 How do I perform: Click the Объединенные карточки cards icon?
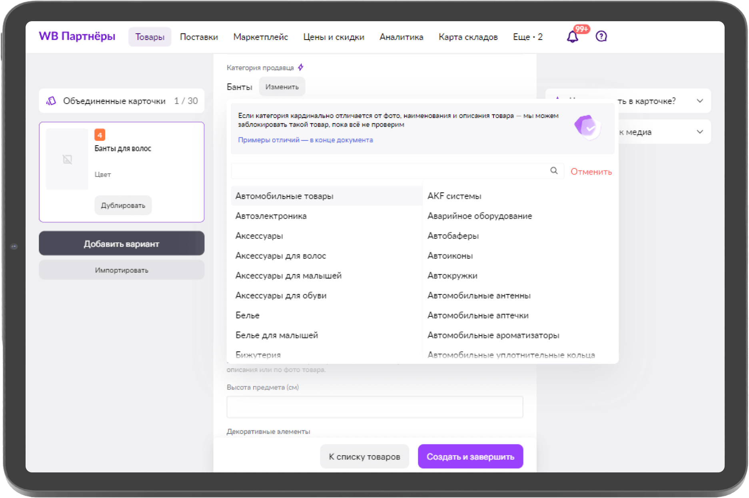51,101
